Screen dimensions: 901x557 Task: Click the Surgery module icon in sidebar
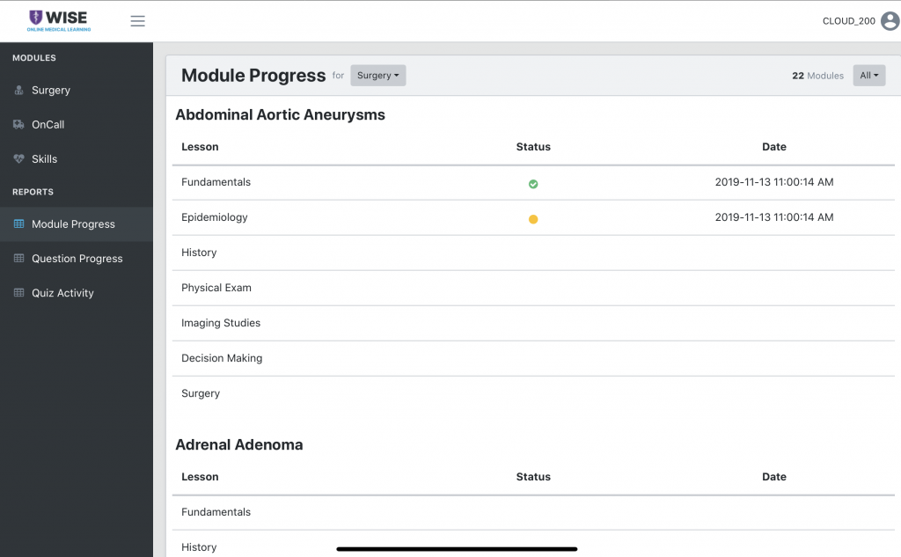pyautogui.click(x=18, y=91)
